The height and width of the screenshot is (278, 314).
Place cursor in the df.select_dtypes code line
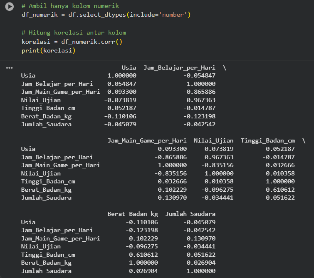tap(106, 15)
